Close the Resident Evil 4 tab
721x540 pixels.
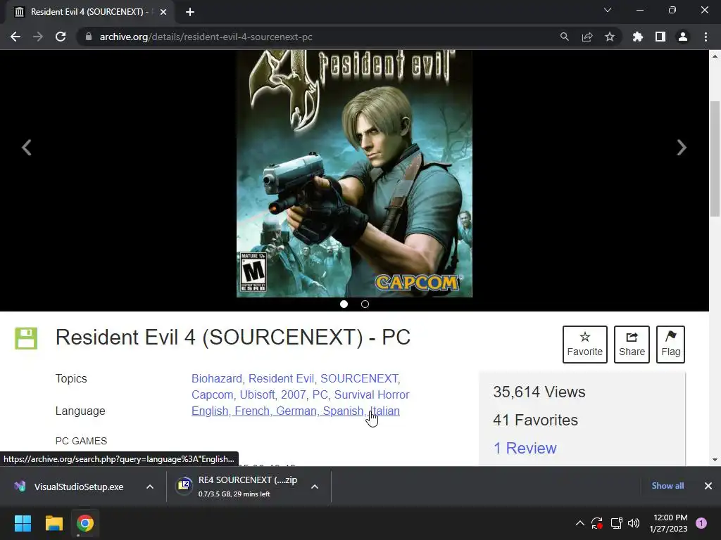coord(163,12)
